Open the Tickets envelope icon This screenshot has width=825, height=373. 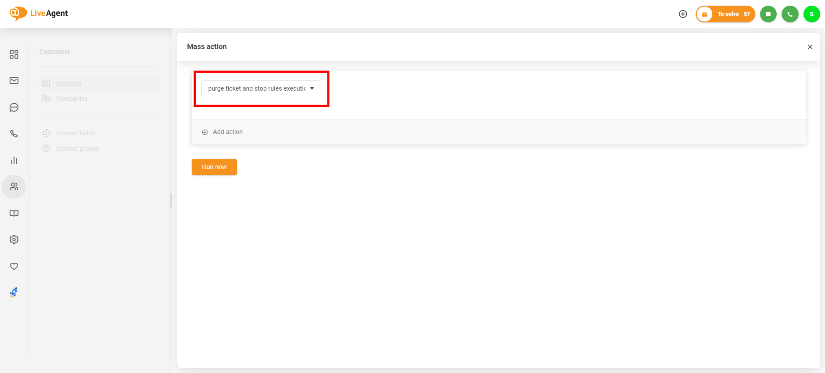pos(14,81)
